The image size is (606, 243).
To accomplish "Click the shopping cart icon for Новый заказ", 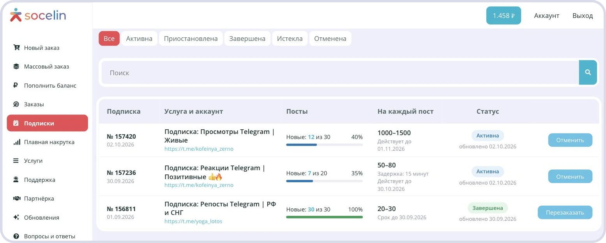I will (x=16, y=48).
